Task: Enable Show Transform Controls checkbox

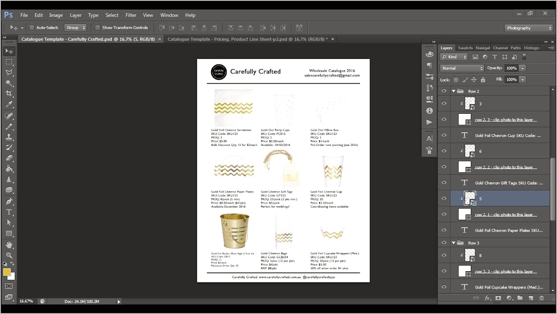Action: point(97,28)
